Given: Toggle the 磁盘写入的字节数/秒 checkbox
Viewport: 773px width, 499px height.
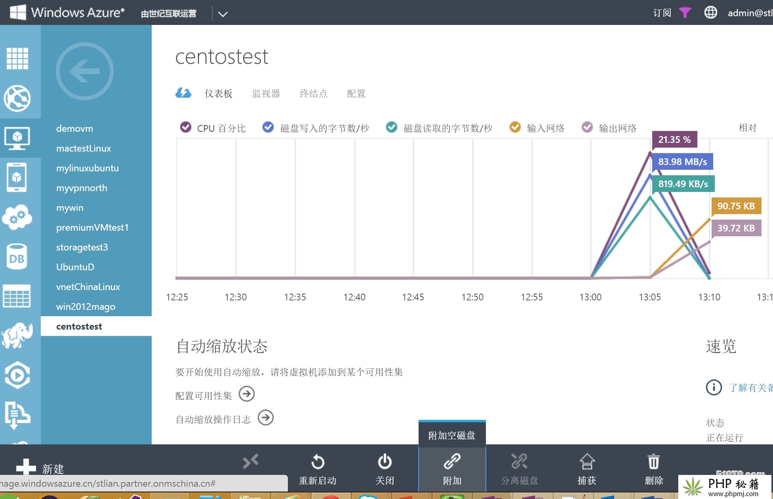Looking at the screenshot, I should 268,127.
